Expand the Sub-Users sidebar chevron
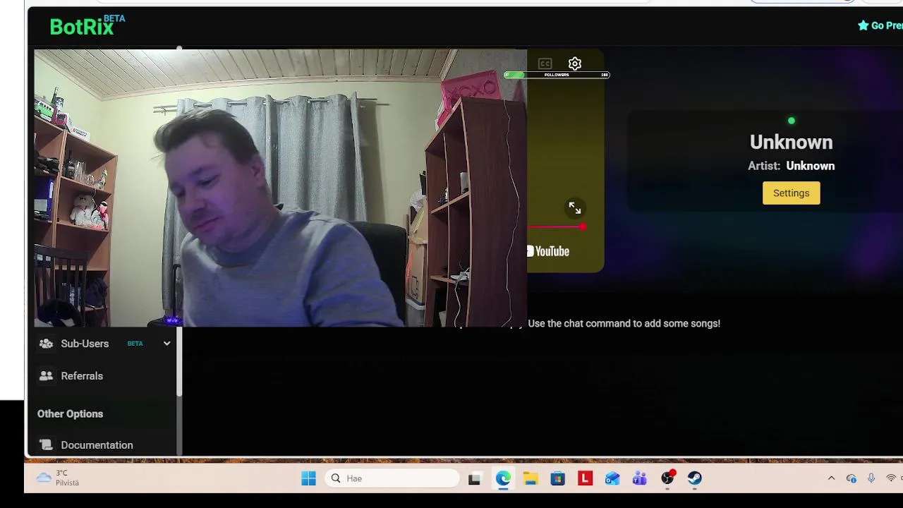Viewport: 903px width, 508px height. pyautogui.click(x=167, y=344)
